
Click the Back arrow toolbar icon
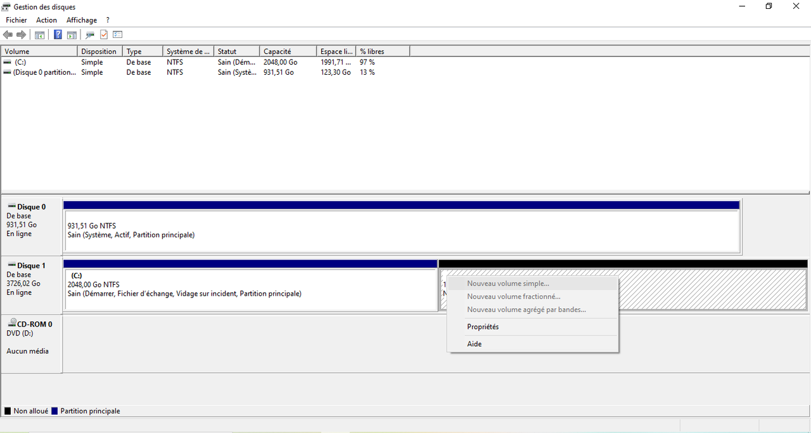8,35
